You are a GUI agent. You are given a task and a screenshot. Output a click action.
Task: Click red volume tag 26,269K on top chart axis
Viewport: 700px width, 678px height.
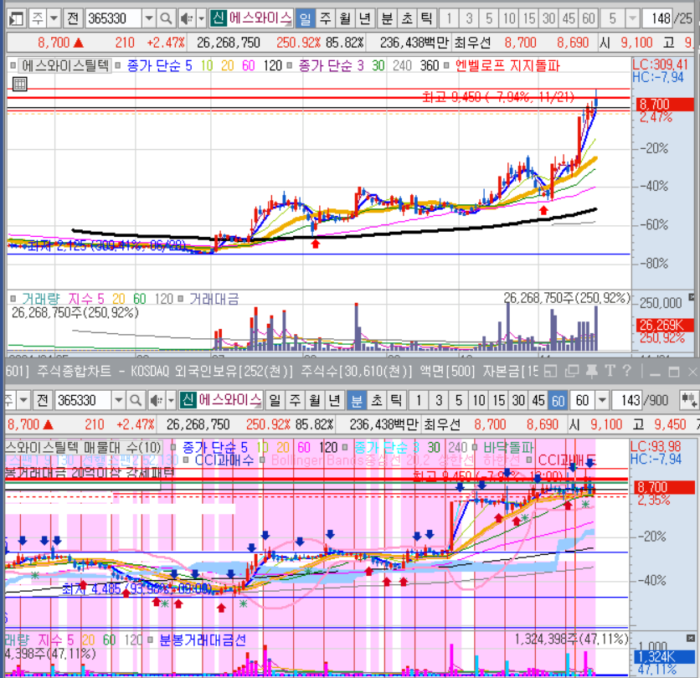click(x=664, y=325)
